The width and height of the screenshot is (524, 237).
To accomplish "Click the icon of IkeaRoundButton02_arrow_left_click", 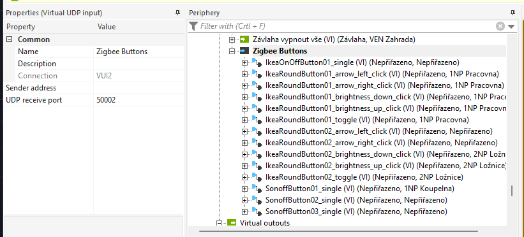I will click(257, 131).
